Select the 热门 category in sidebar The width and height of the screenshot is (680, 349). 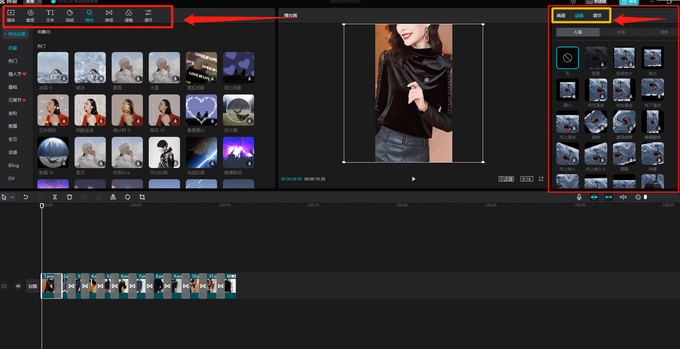tap(13, 61)
